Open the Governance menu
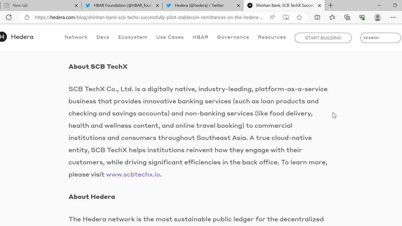 [x=233, y=37]
